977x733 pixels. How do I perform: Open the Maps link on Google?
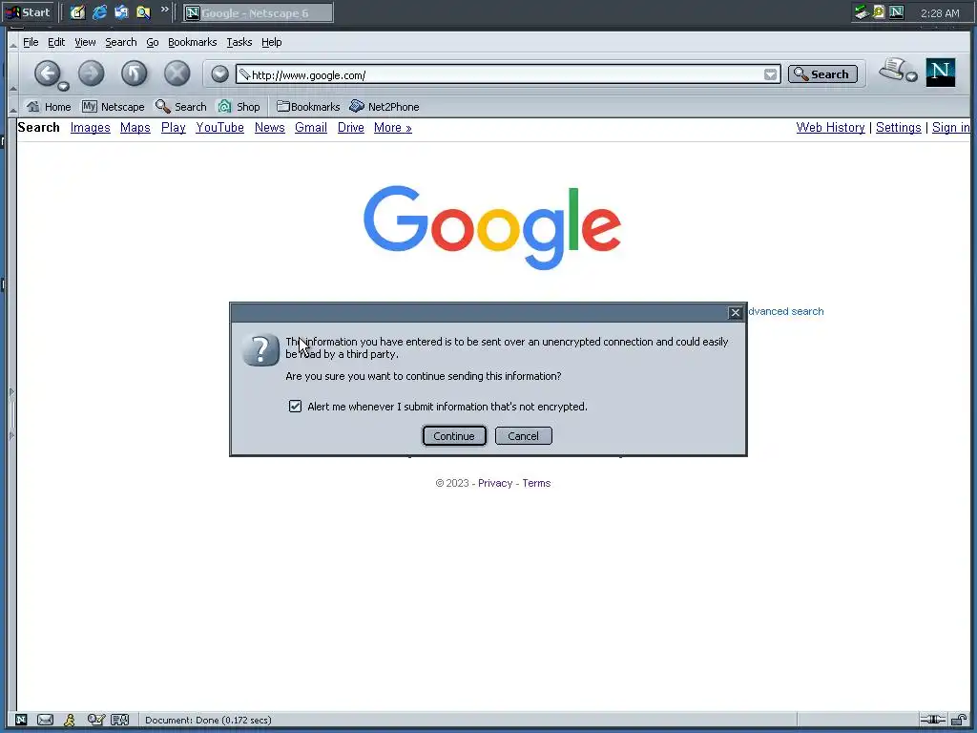tap(135, 128)
